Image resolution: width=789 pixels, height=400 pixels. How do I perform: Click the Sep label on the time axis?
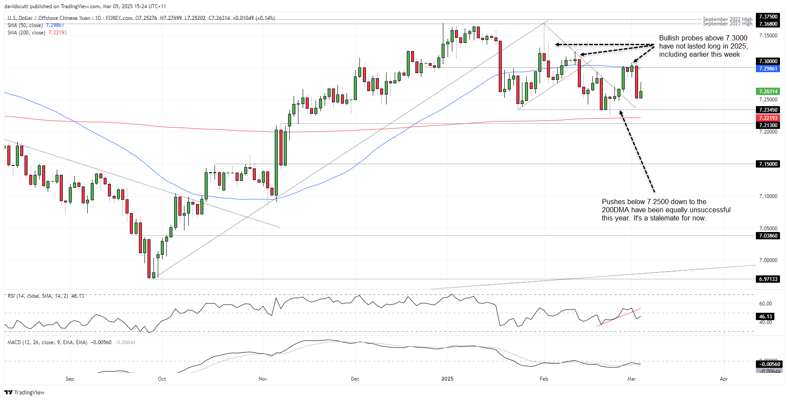(70, 379)
